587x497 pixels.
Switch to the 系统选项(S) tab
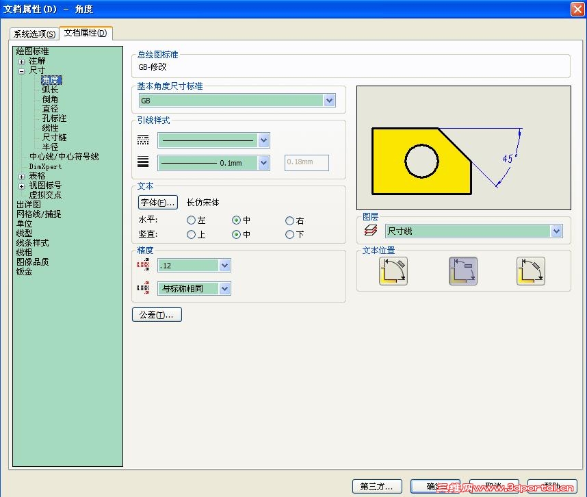(x=34, y=34)
